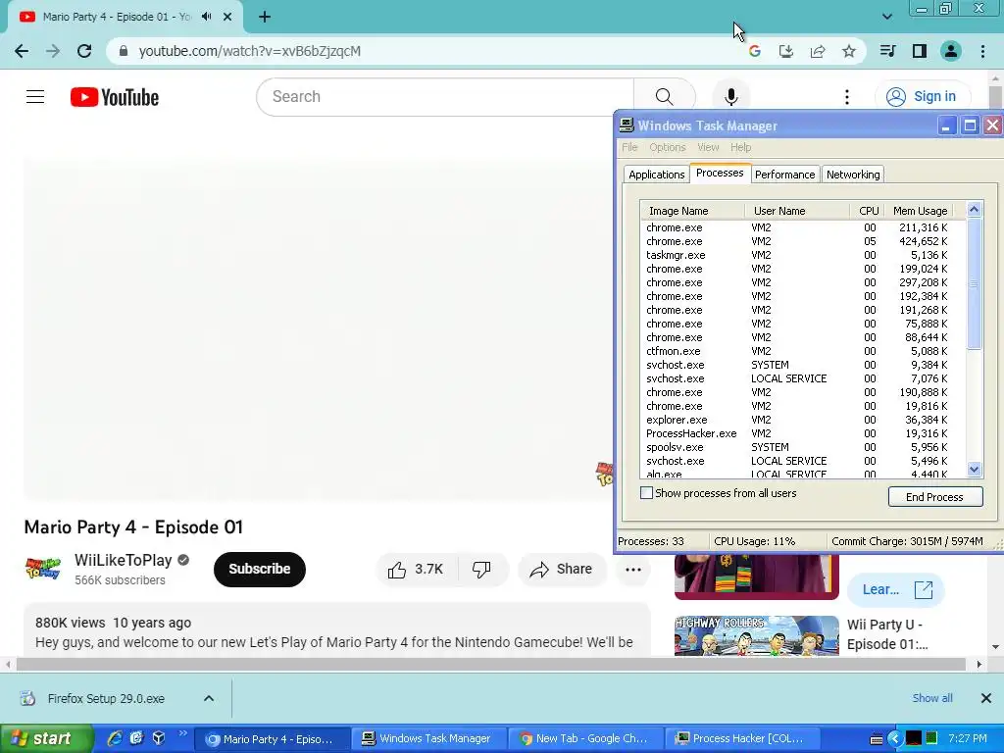
Task: Select the explorer.exe process row
Action: pyautogui.click(x=802, y=420)
